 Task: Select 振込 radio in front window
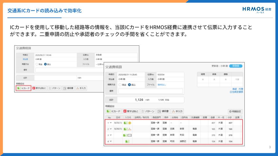click(129, 85)
